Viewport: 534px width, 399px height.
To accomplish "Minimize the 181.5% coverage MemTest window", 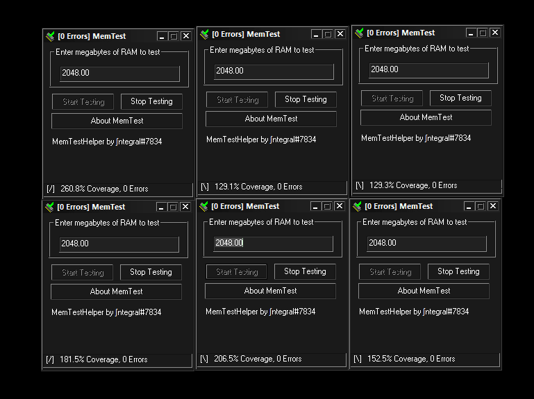I will click(x=161, y=207).
